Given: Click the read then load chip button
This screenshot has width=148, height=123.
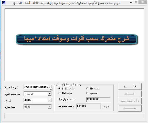Looking at the screenshot, I should click(x=130, y=101).
